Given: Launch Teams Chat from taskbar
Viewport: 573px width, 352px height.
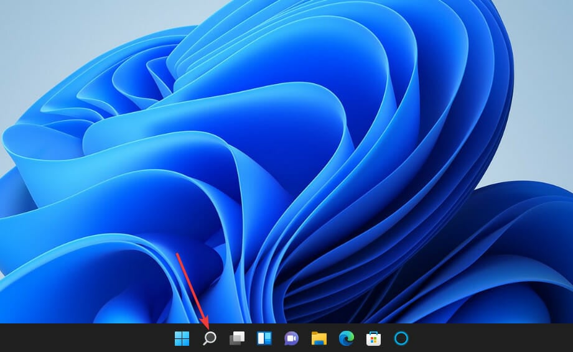Looking at the screenshot, I should tap(291, 338).
